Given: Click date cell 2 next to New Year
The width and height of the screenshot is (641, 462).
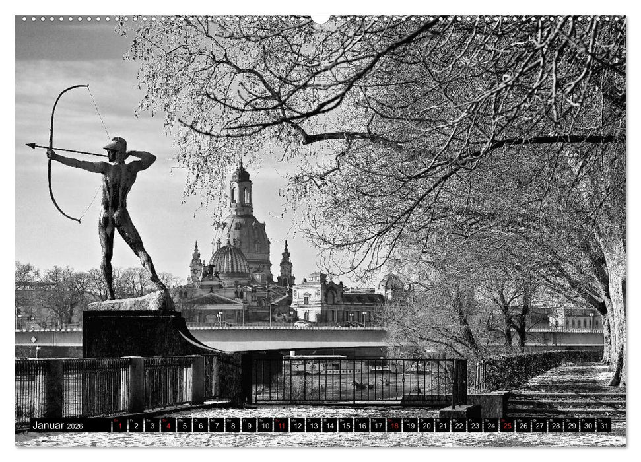Looking at the screenshot, I should click(x=136, y=426).
